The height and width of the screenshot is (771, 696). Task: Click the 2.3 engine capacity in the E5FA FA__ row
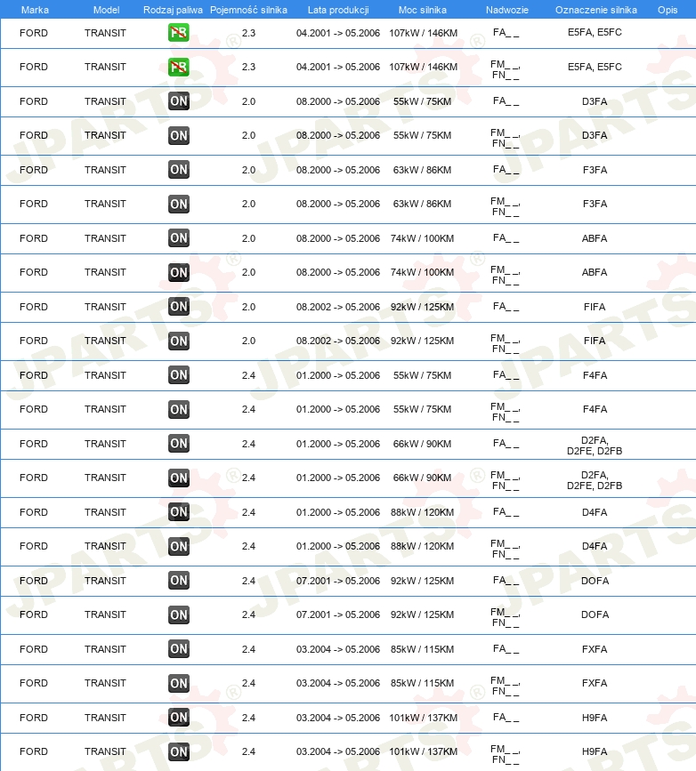248,33
